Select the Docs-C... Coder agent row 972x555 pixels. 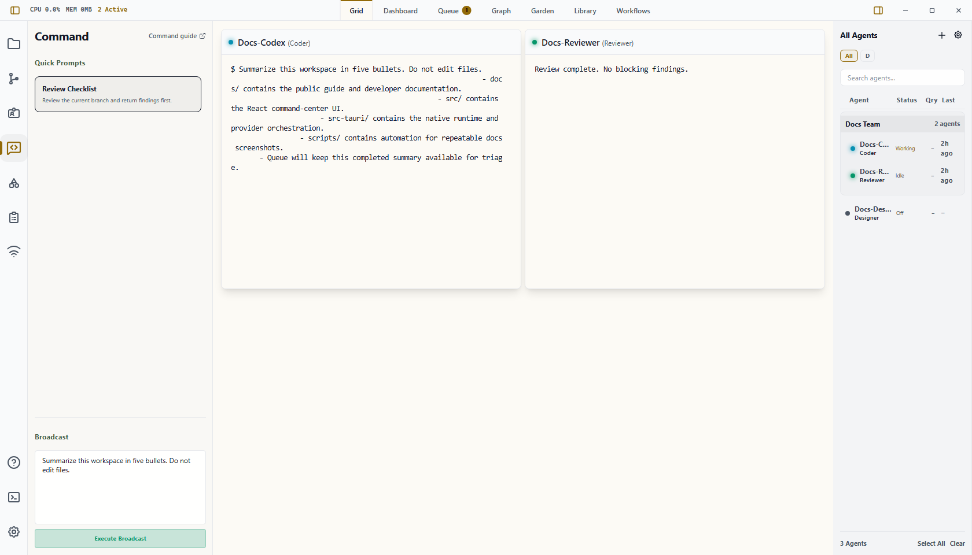(x=902, y=149)
